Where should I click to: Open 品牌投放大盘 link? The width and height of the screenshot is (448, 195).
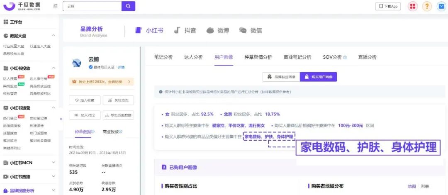pyautogui.click(x=14, y=54)
